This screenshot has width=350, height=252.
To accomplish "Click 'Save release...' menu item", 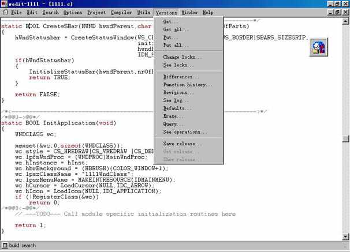I will (x=183, y=144).
